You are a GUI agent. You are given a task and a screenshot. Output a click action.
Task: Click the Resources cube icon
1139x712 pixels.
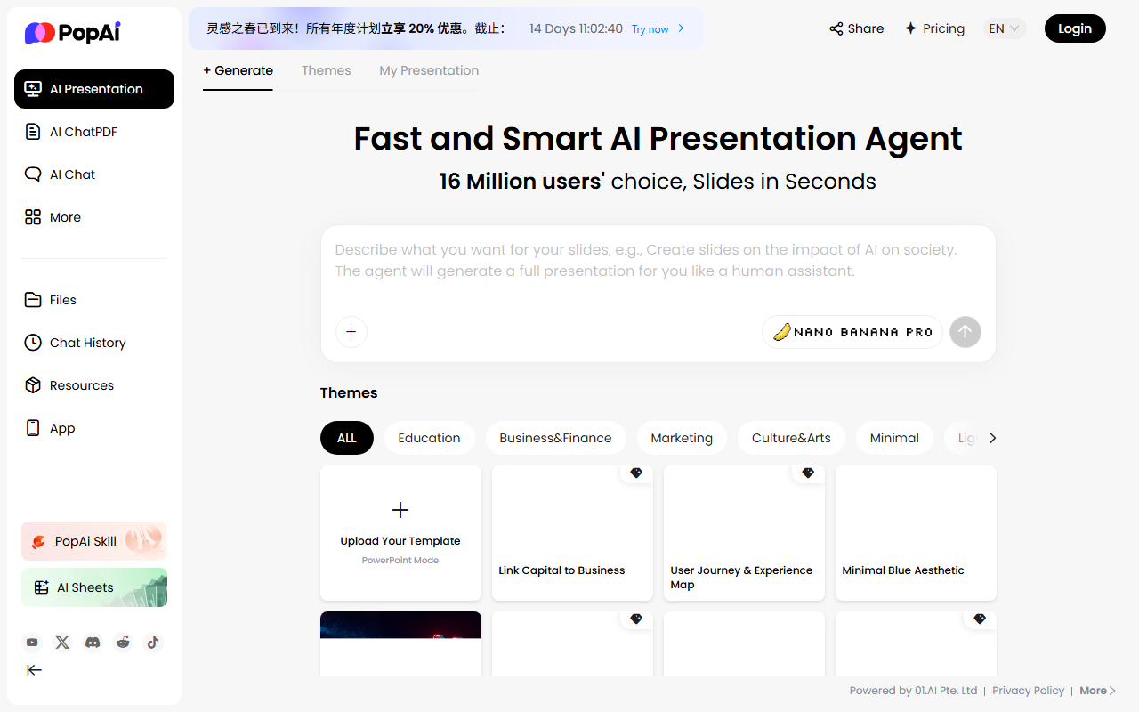tap(33, 385)
